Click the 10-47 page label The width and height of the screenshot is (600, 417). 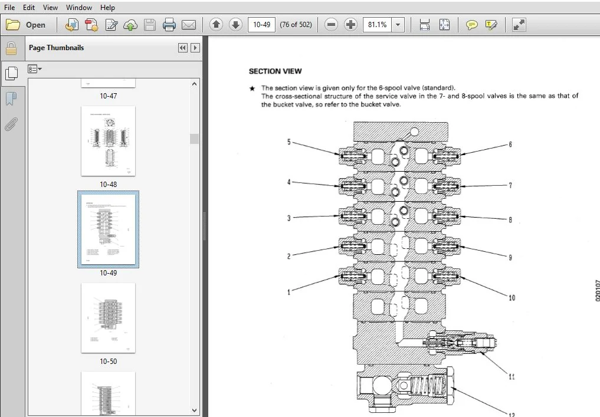(x=109, y=96)
